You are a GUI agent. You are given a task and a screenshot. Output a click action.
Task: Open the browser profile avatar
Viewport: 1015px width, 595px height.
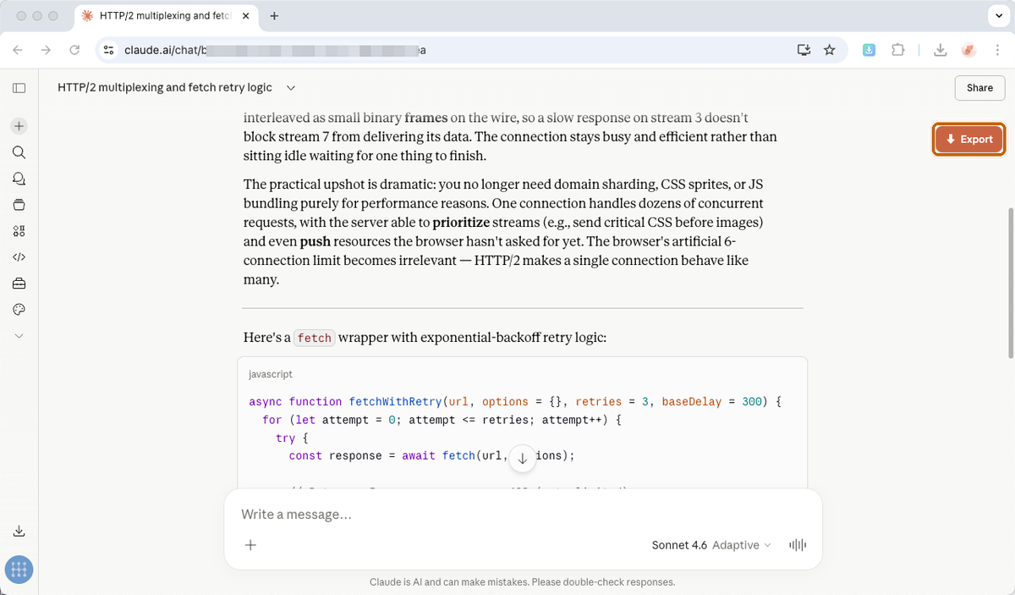969,51
